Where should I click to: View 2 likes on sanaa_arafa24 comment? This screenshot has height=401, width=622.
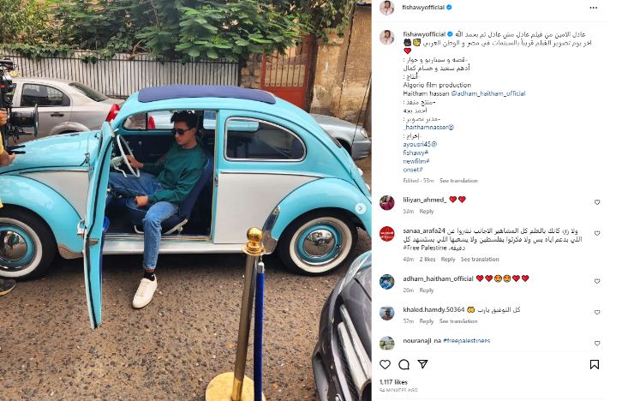(428, 259)
